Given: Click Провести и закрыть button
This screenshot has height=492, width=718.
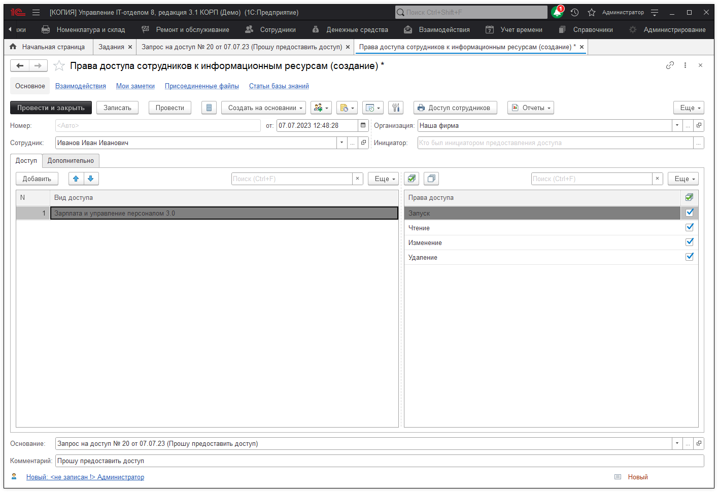Looking at the screenshot, I should [51, 108].
